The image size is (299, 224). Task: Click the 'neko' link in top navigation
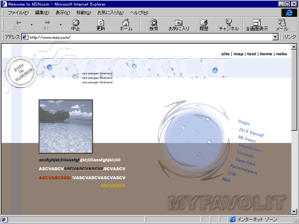click(281, 54)
